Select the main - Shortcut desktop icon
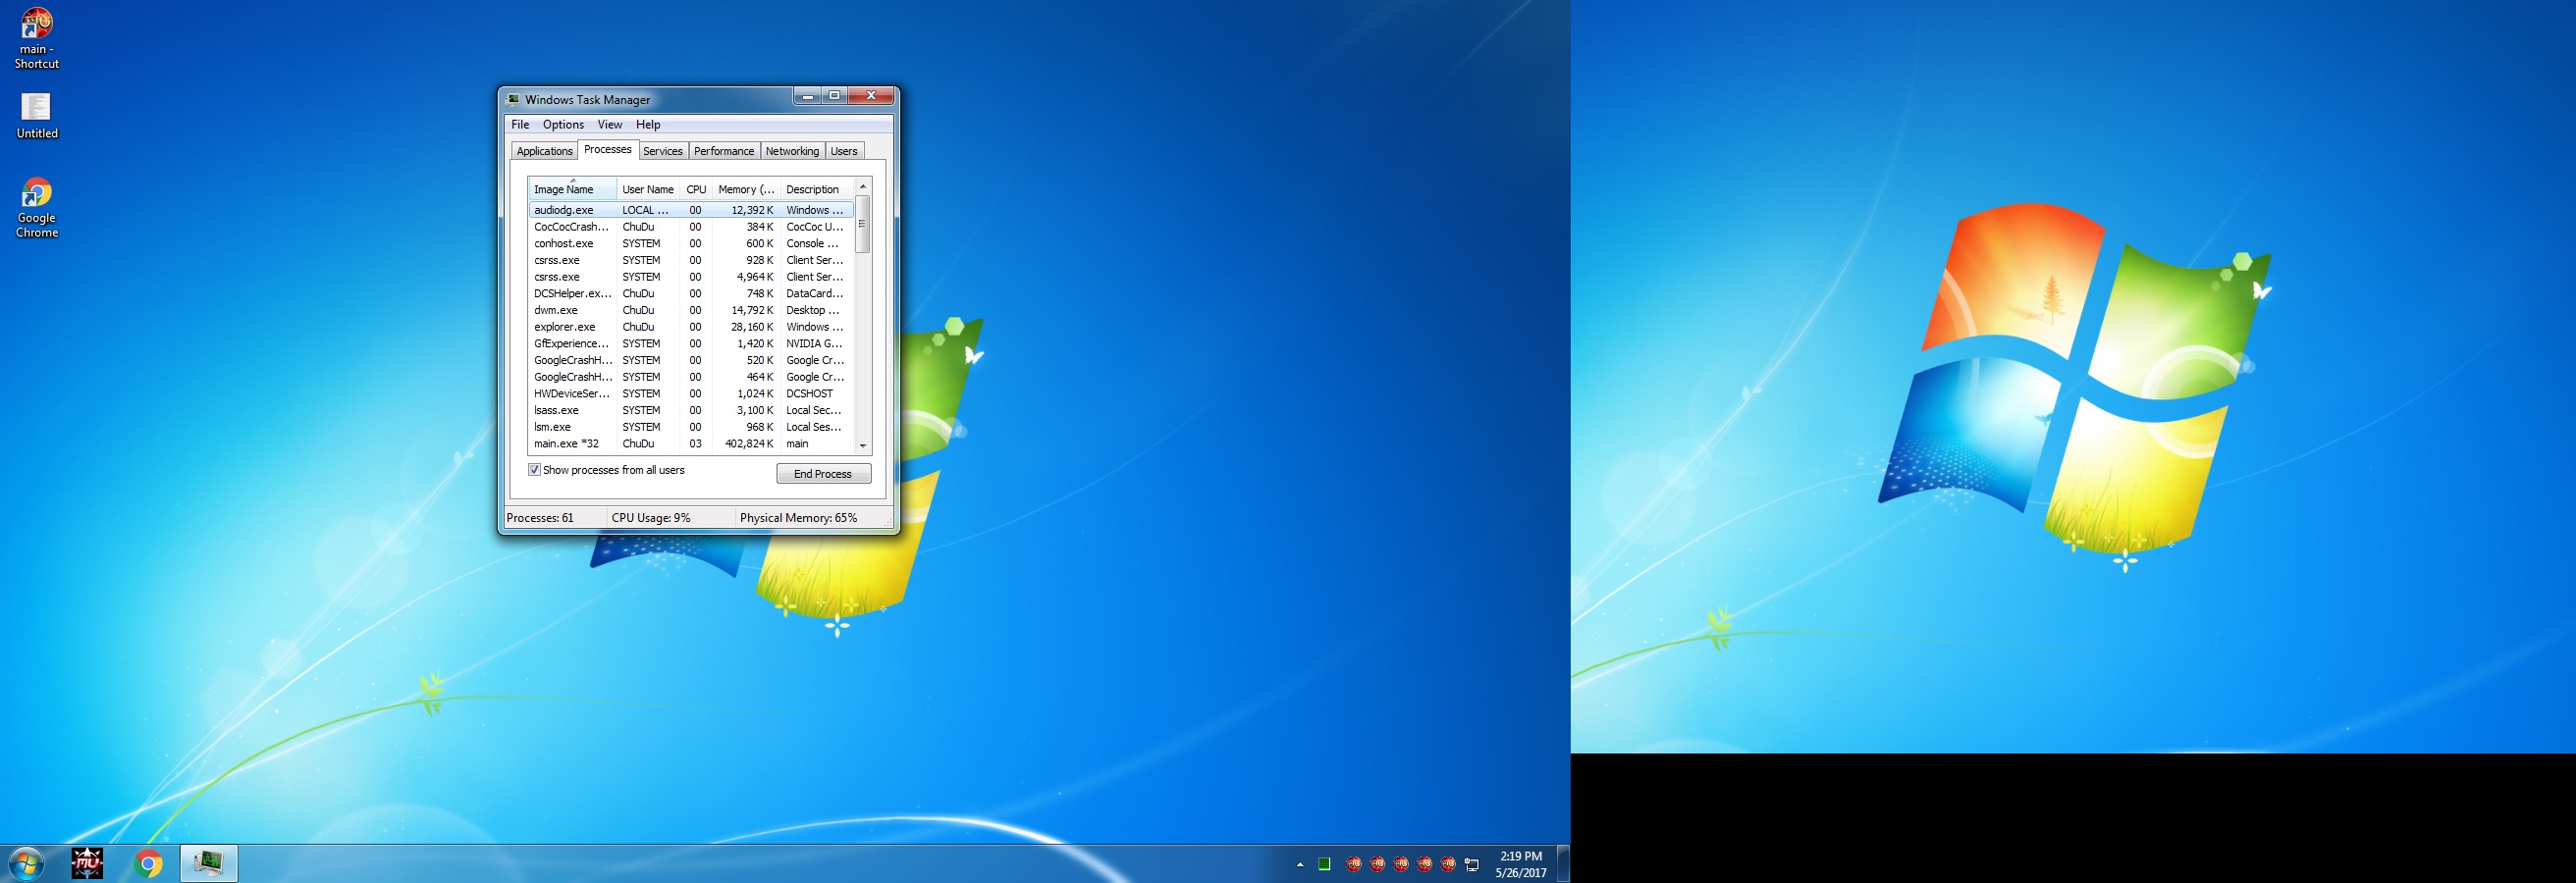This screenshot has height=883, width=2576. tap(37, 38)
